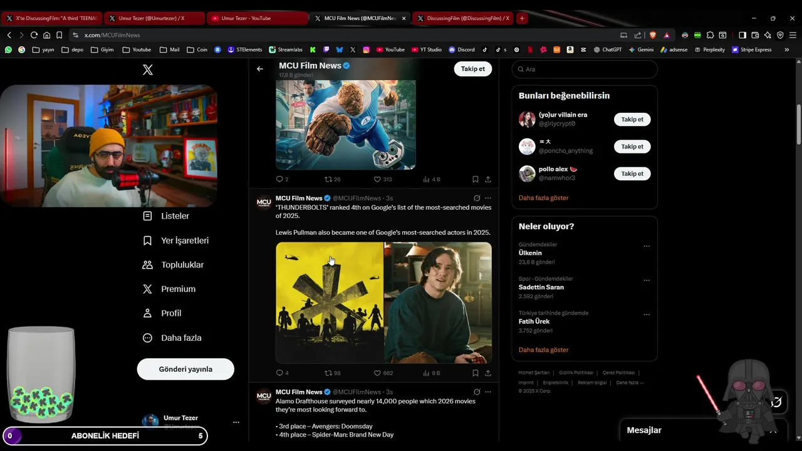The width and height of the screenshot is (802, 451).
Task: Open the YT Studio bookmark
Action: (426, 49)
